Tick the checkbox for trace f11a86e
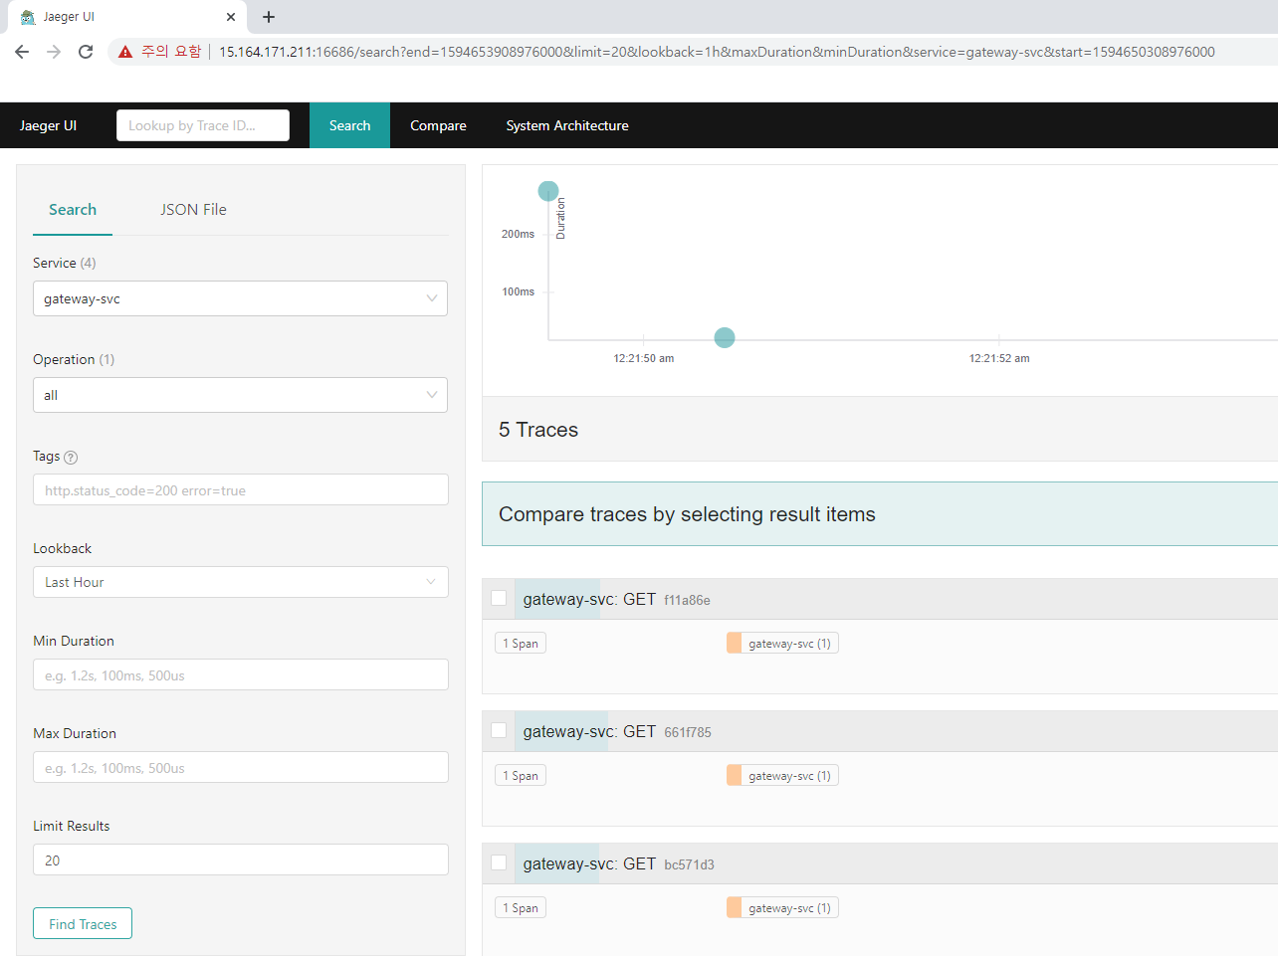 tap(499, 598)
